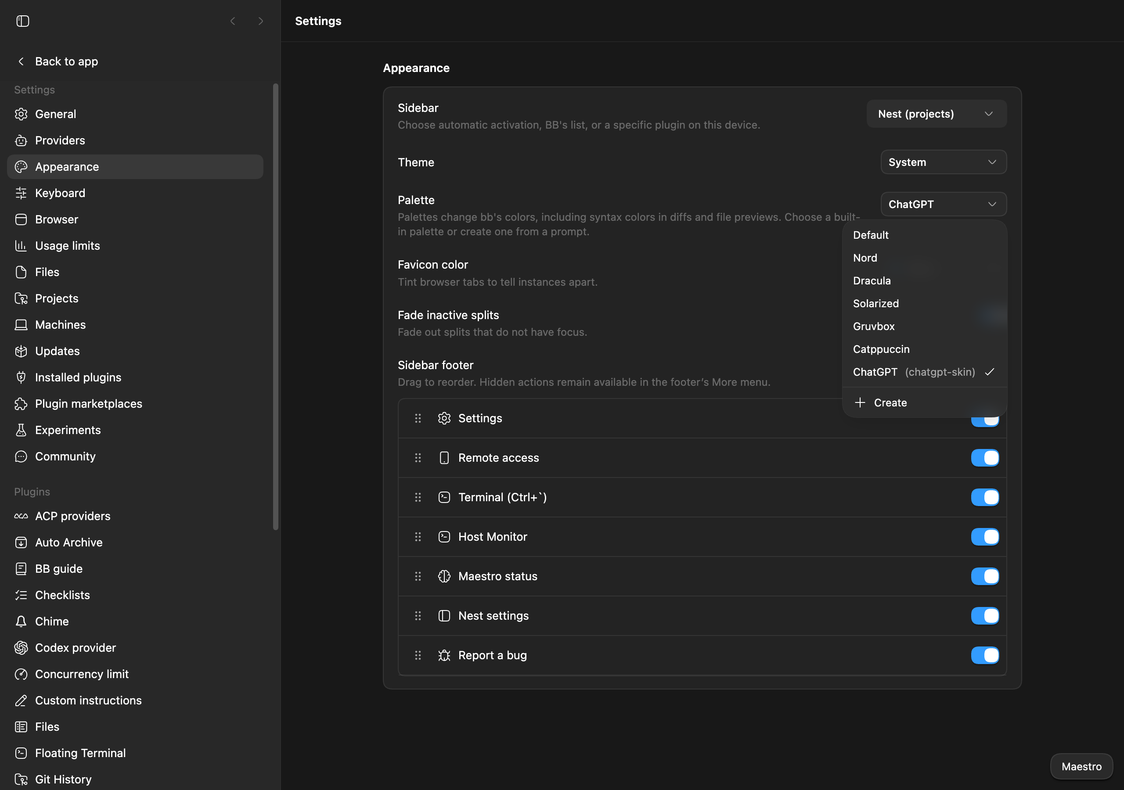Image resolution: width=1124 pixels, height=790 pixels.
Task: Click the Updates box icon
Action: [21, 351]
